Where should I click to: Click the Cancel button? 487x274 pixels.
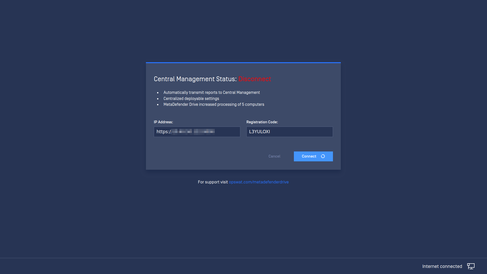pyautogui.click(x=274, y=156)
